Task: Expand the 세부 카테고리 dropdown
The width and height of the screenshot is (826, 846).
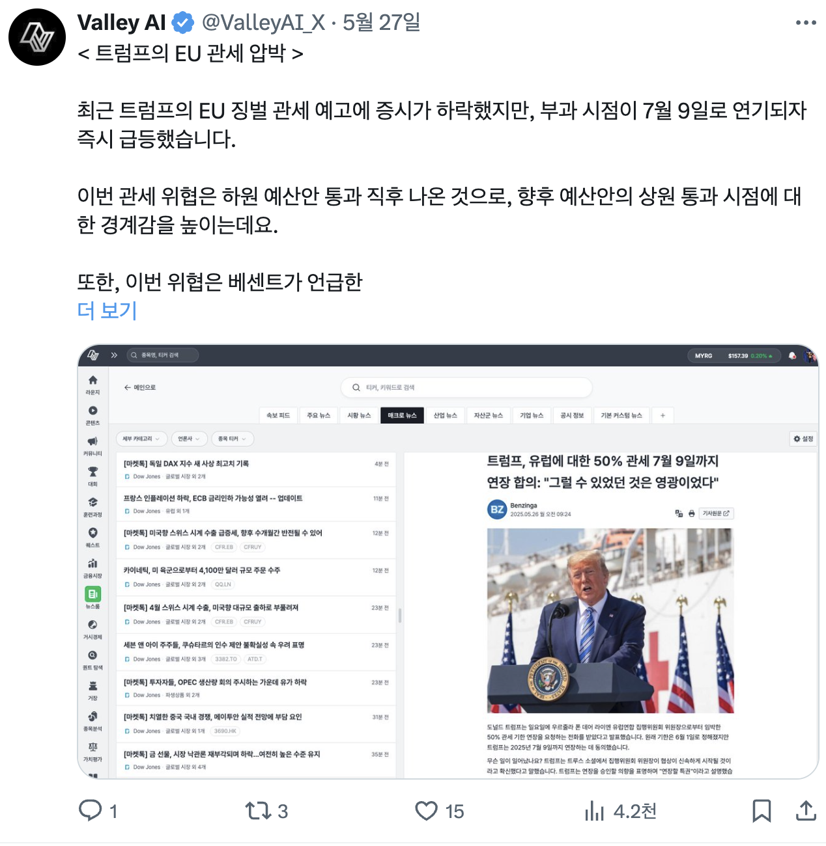Action: coord(141,439)
